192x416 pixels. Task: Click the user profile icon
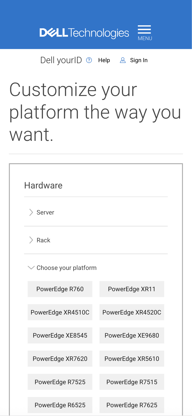(123, 60)
